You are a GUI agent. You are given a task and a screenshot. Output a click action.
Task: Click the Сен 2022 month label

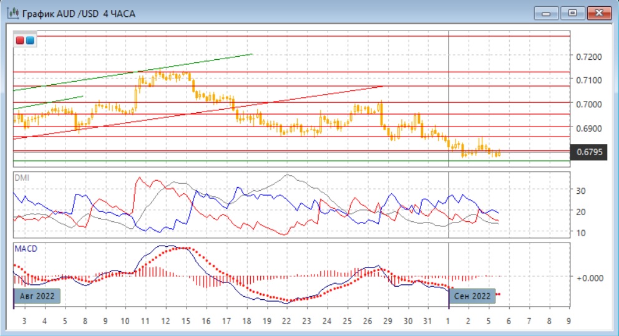[472, 296]
